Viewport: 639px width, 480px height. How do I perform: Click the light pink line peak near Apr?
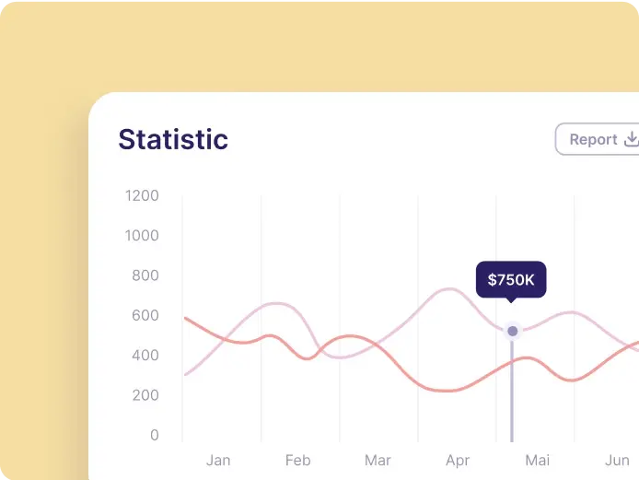point(449,289)
